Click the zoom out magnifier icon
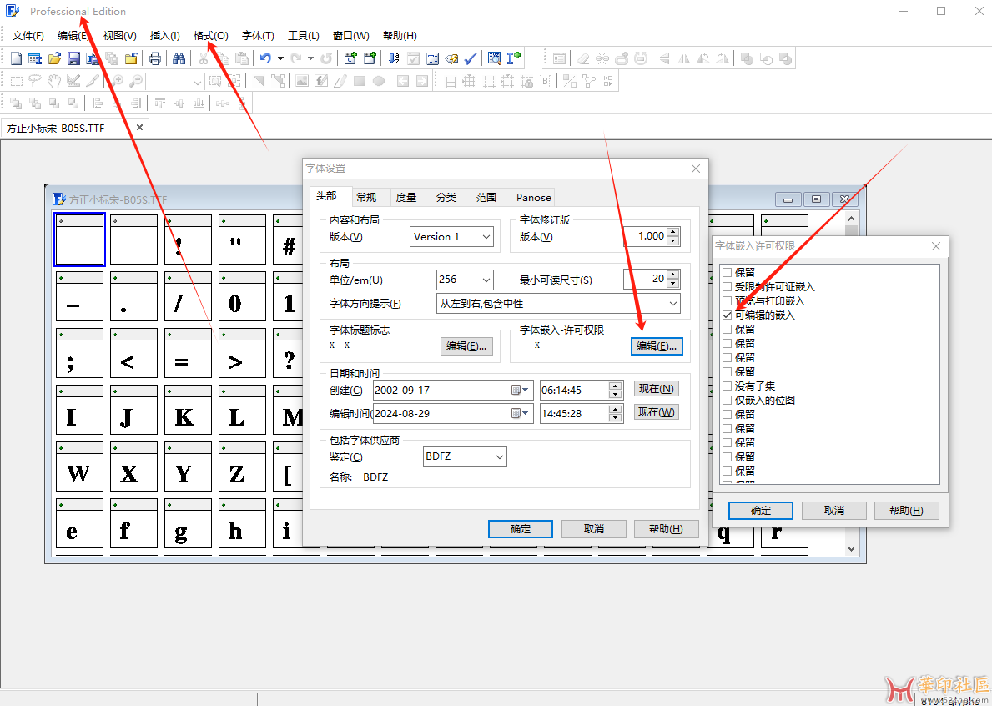Image resolution: width=992 pixels, height=706 pixels. pyautogui.click(x=135, y=81)
